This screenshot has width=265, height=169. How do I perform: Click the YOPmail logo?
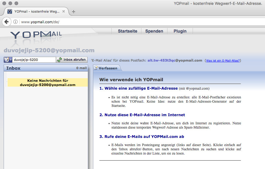click(36, 34)
